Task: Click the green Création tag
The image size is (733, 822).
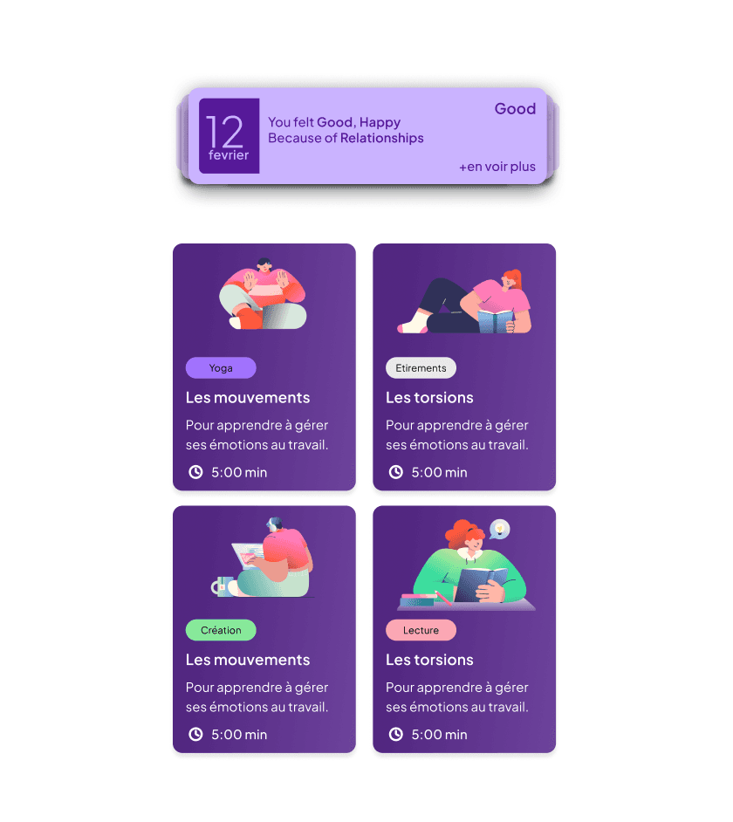Action: click(221, 630)
